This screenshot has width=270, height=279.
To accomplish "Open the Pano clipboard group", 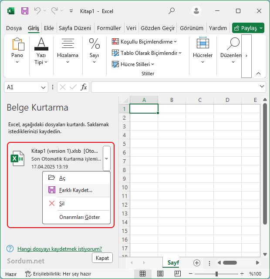I will tap(17, 50).
